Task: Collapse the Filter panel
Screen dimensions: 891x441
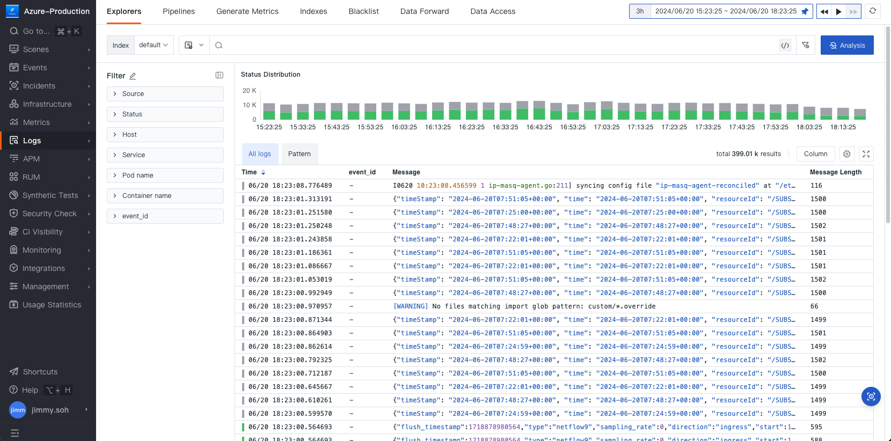Action: pos(220,75)
